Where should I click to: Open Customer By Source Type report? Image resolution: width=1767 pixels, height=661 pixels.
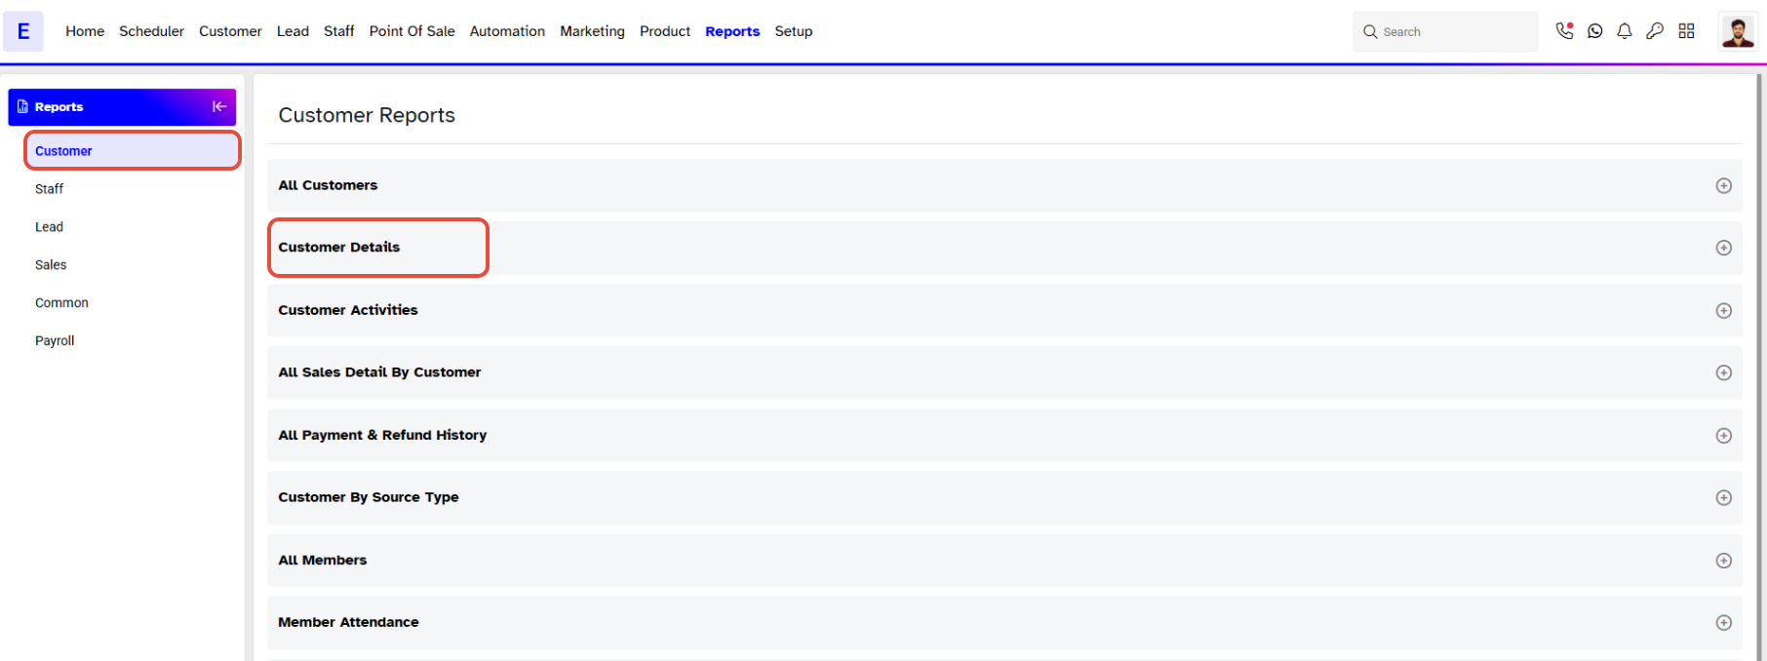tap(1004, 497)
